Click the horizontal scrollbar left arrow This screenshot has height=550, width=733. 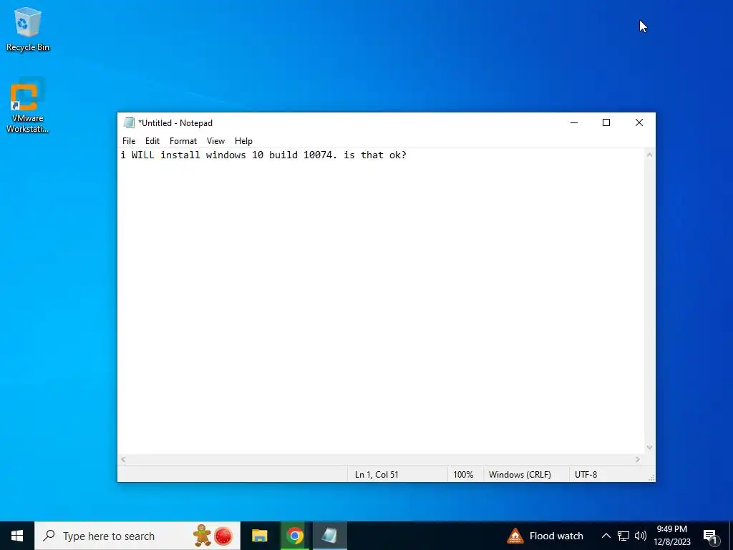coord(123,459)
